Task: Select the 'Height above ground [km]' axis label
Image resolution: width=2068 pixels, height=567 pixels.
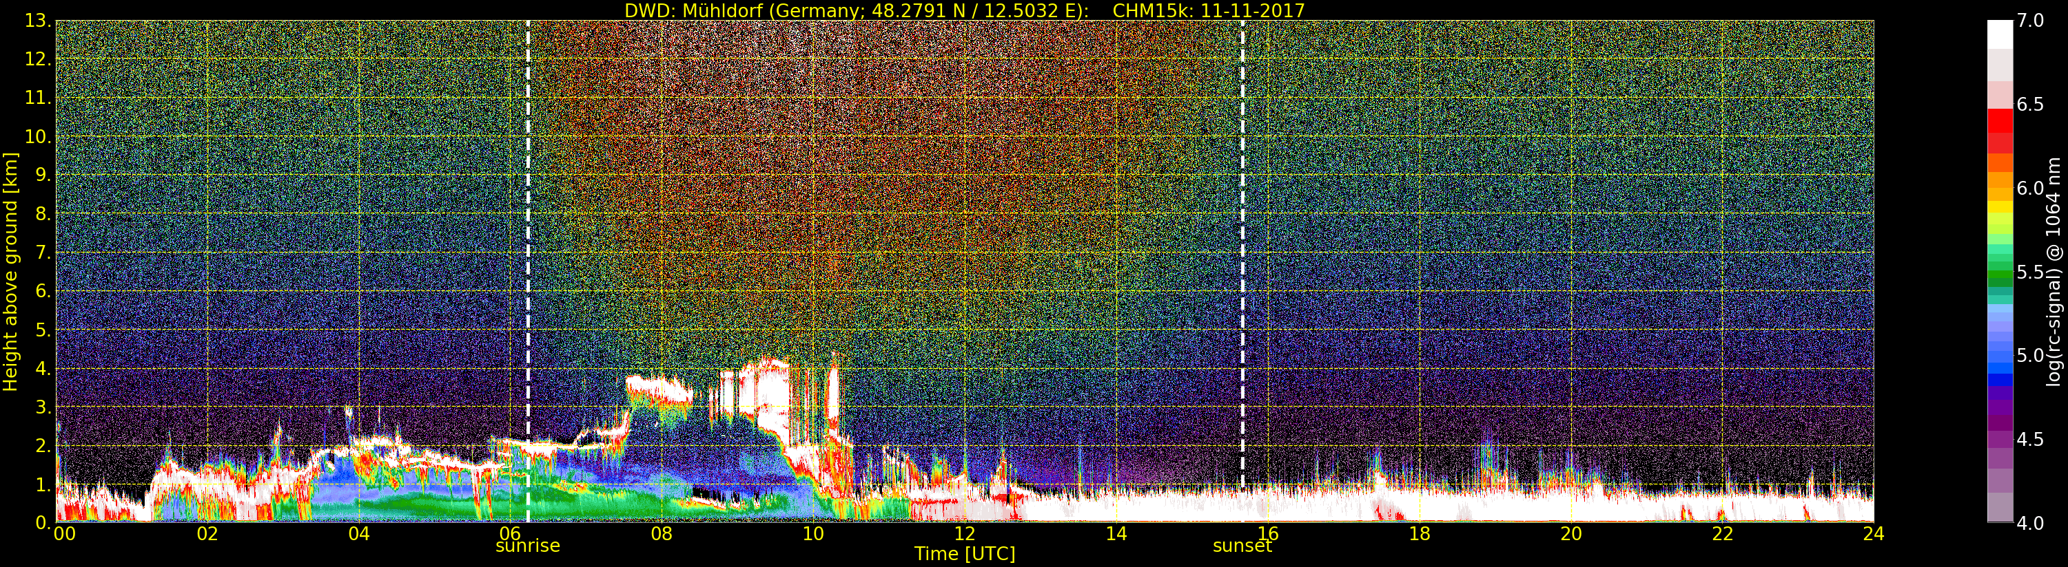Action: point(10,271)
